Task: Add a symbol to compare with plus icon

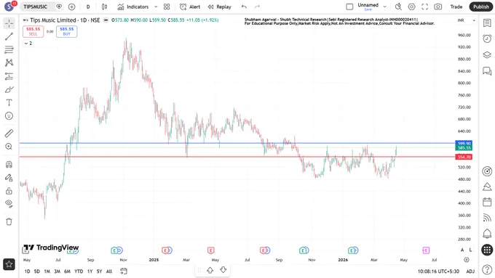Action: click(71, 7)
